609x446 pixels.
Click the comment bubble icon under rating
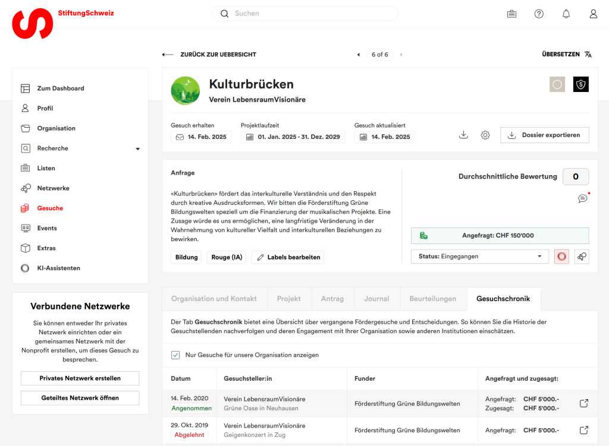pos(582,198)
